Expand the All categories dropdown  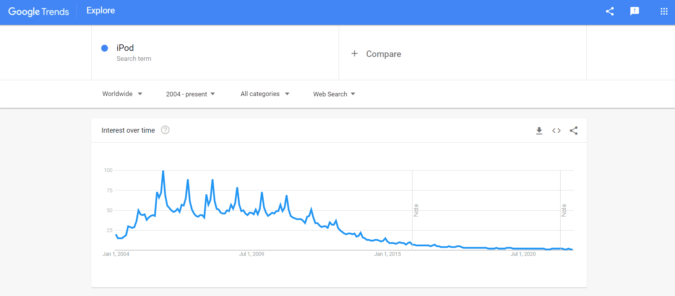tap(265, 94)
